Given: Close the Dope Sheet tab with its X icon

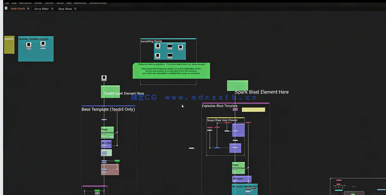Looking at the screenshot, I should [x=75, y=9].
